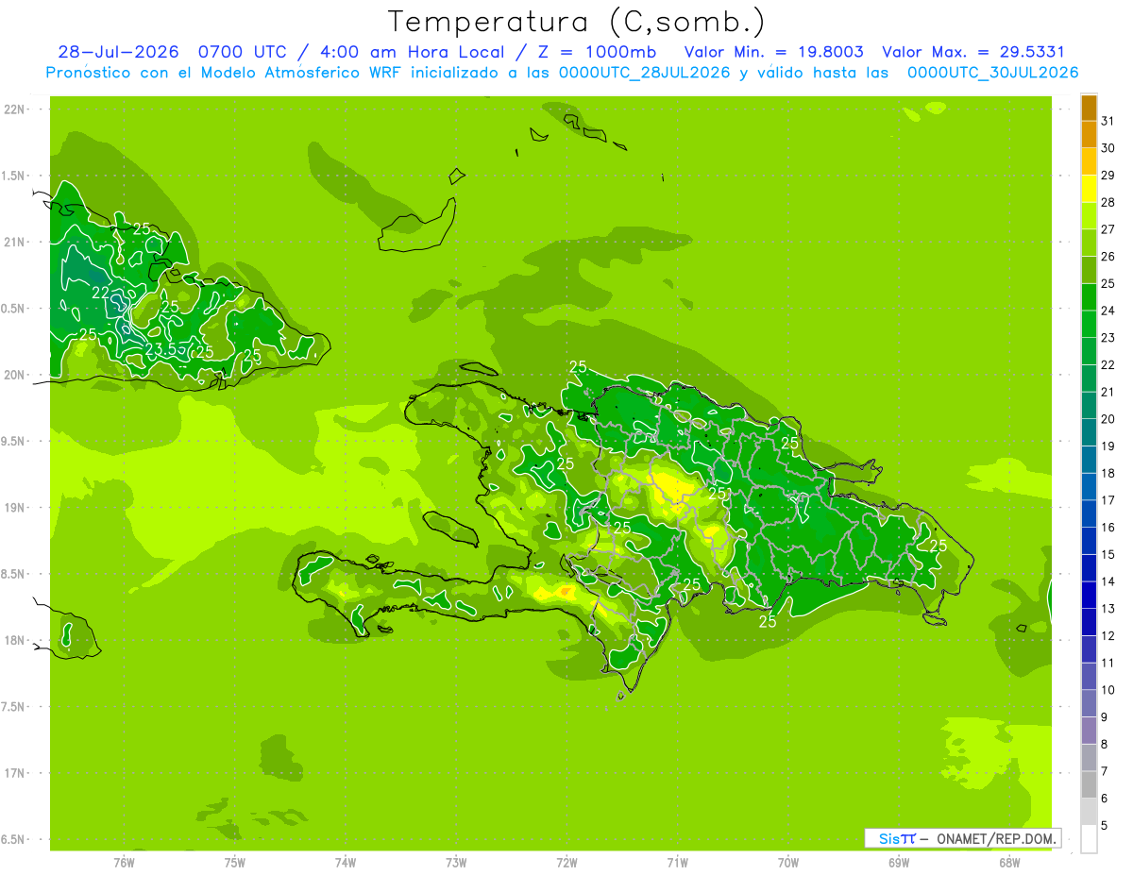Click the "17" label on the color scale
This screenshot has width=1133, height=875.
pos(1108,500)
